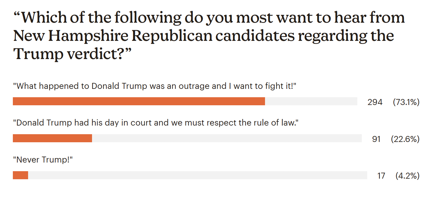Click the heading line starting "Which of the following"

click(209, 17)
